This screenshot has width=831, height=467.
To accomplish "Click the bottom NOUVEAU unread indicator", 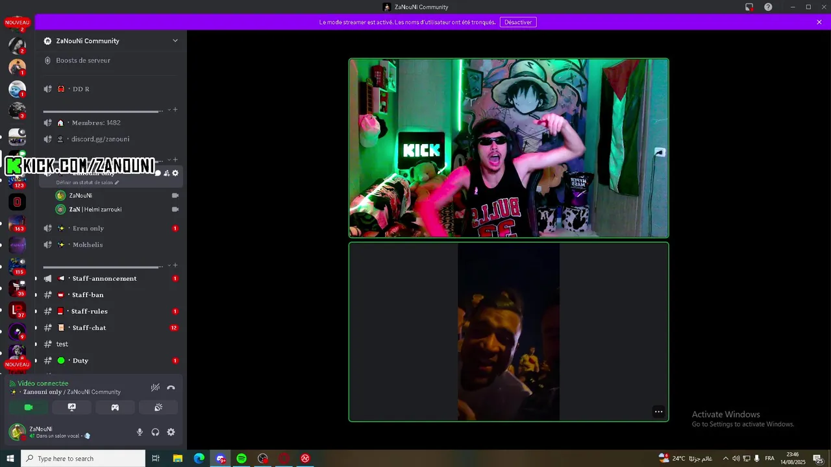I will tap(18, 365).
